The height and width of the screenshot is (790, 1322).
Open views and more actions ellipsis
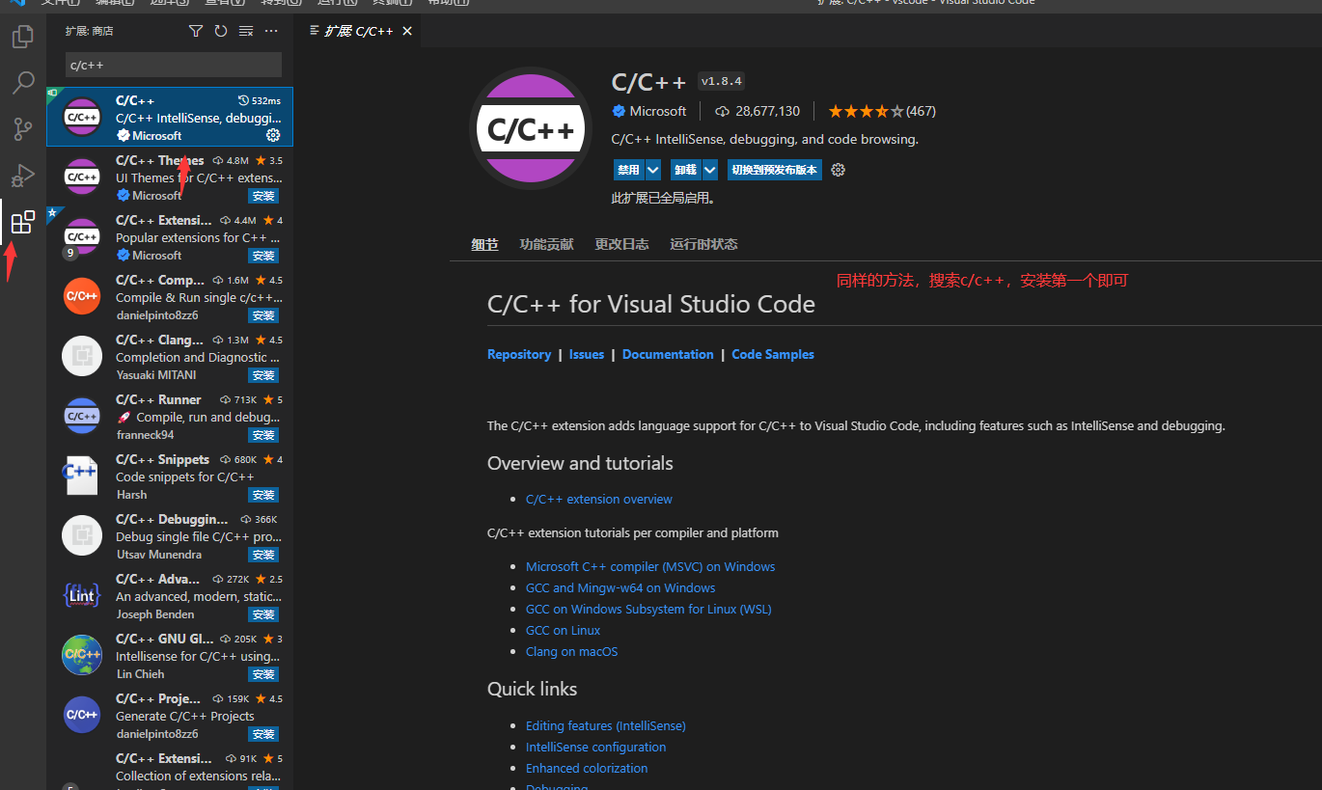pos(271,31)
